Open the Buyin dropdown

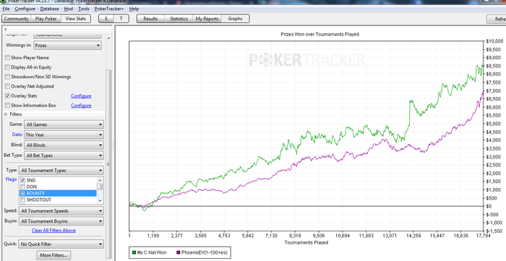pyautogui.click(x=61, y=221)
